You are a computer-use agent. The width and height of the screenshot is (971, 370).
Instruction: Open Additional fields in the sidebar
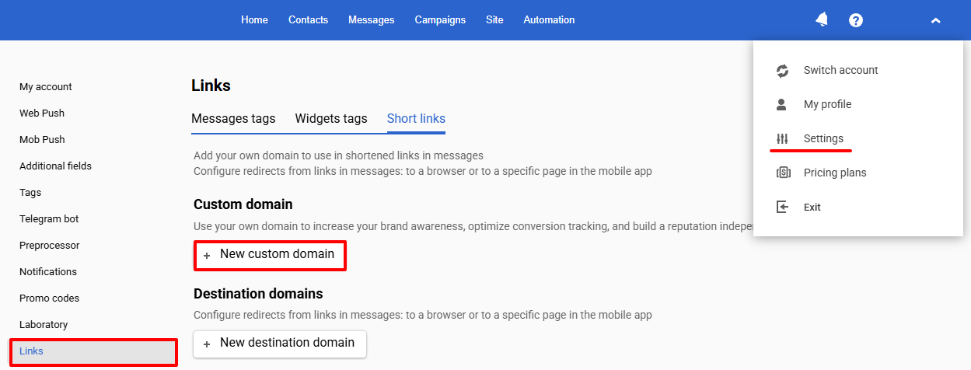coord(55,166)
